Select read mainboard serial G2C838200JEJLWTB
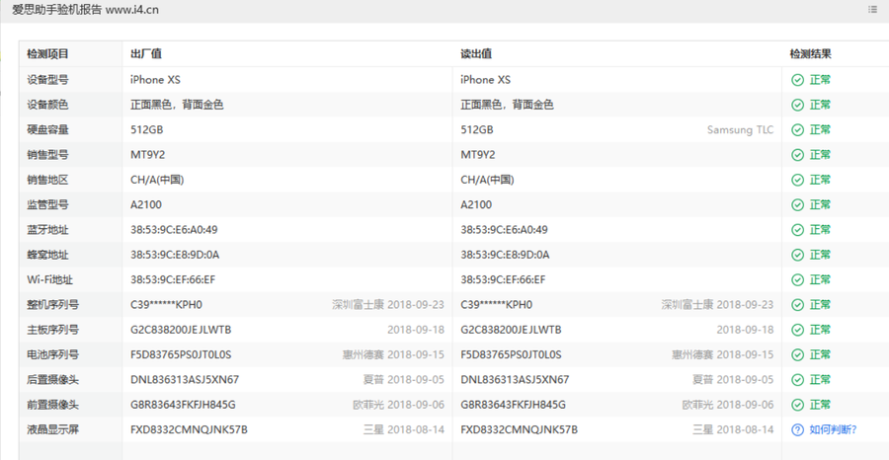The height and width of the screenshot is (460, 889). click(x=511, y=330)
